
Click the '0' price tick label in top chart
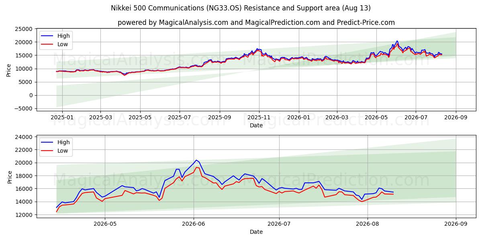click(x=31, y=95)
